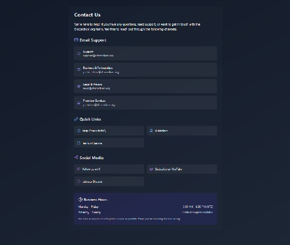Viewport: 290px width, 245px height.
Task: Click the Guidelines icon
Action: [151, 131]
